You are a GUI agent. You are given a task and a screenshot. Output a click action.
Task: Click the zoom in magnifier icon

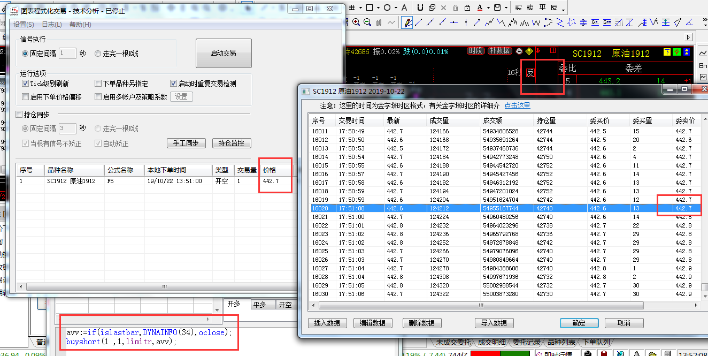356,22
